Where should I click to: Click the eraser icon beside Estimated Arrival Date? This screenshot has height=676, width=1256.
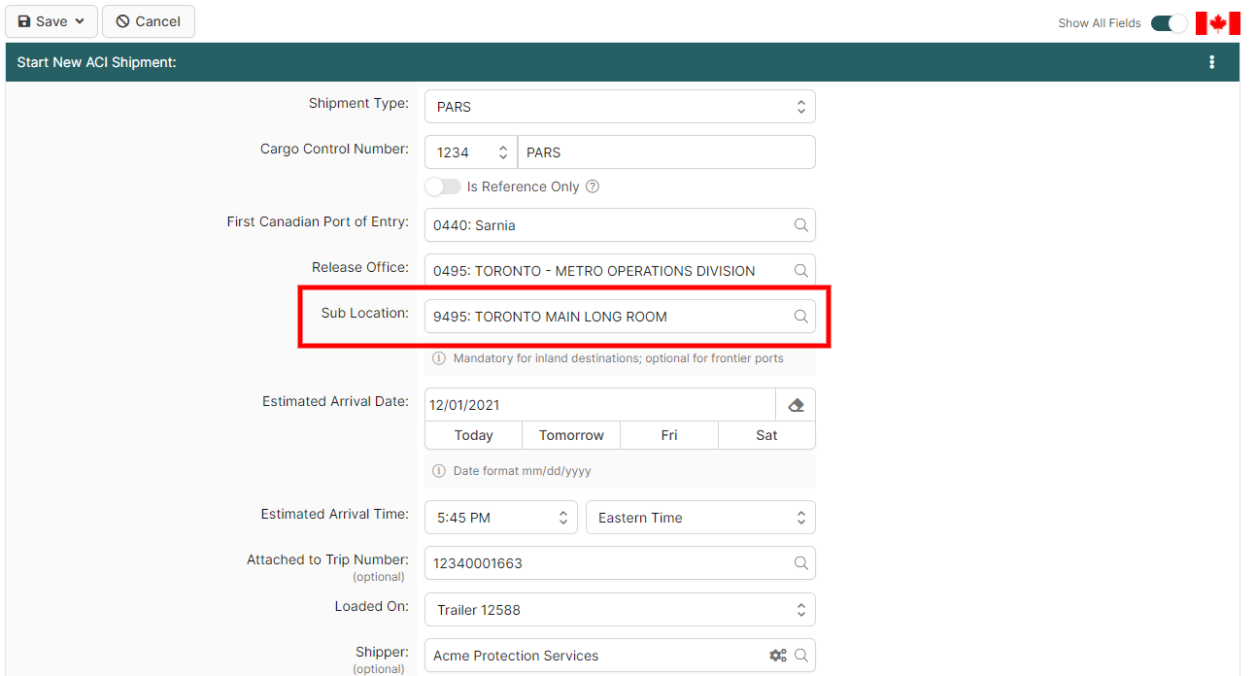point(796,405)
